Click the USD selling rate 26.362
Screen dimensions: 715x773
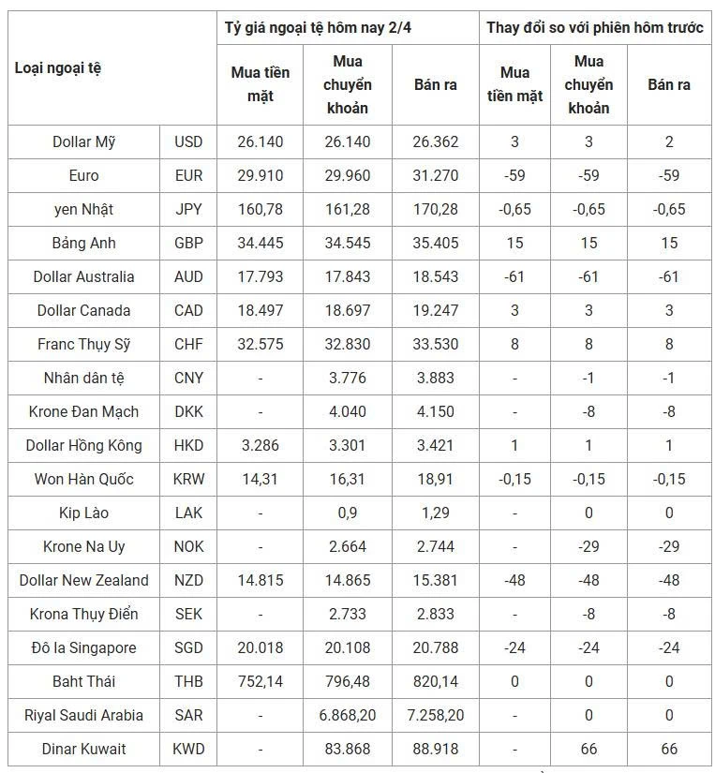(435, 141)
